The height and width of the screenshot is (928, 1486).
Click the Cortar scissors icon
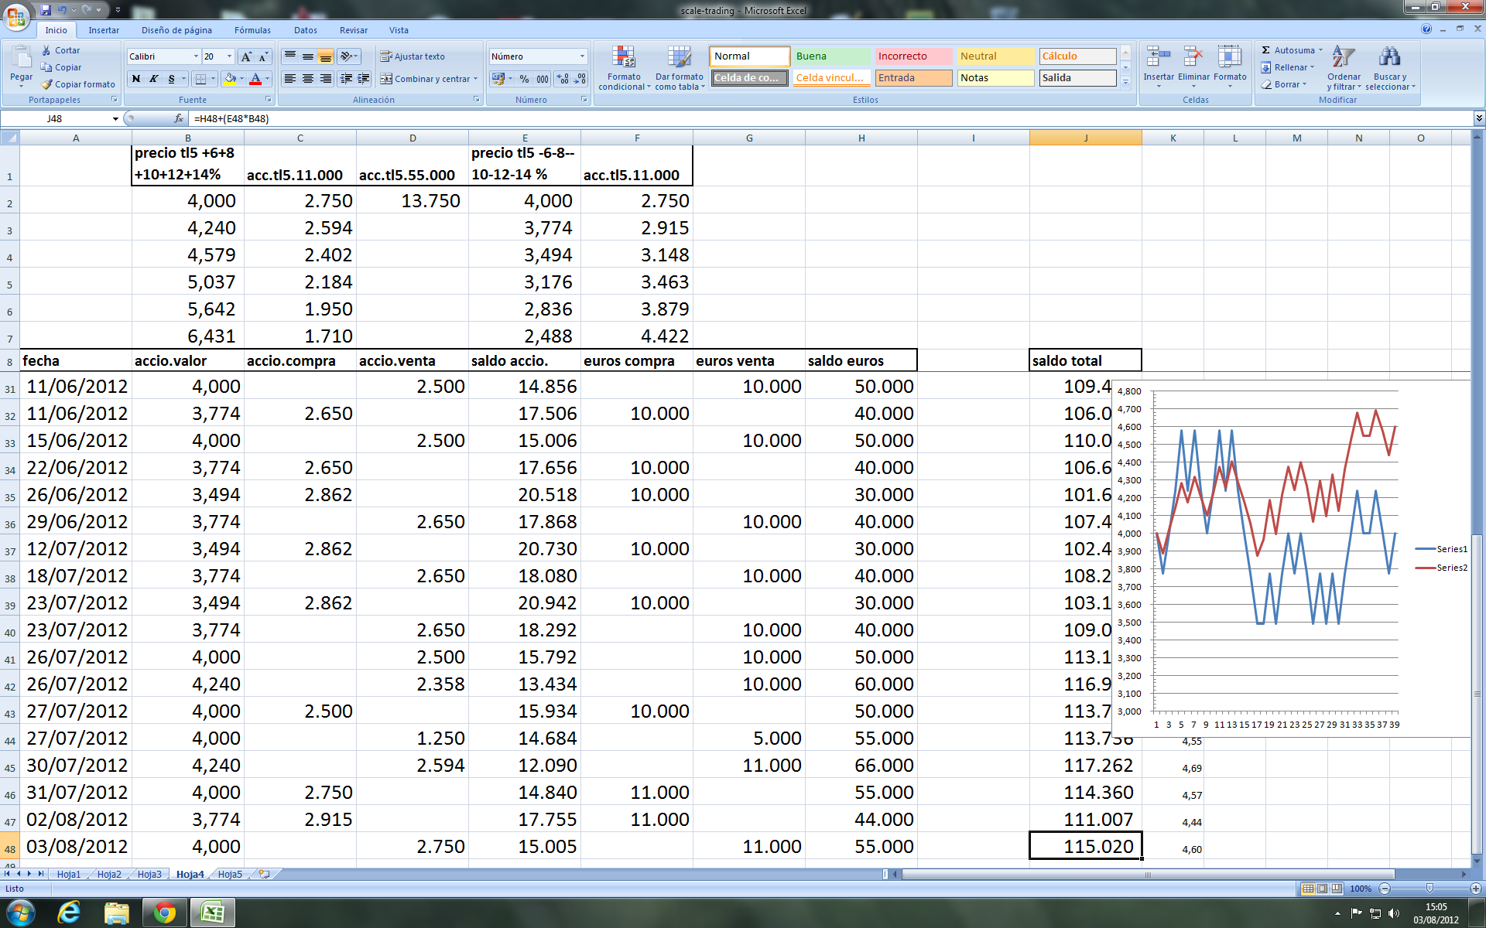(x=46, y=50)
